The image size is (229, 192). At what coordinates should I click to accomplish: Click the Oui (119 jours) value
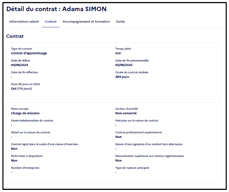21,89
